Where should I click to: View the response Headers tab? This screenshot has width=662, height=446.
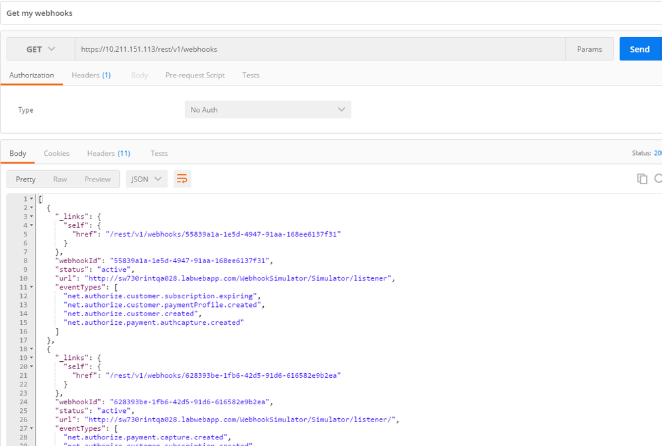(x=108, y=153)
